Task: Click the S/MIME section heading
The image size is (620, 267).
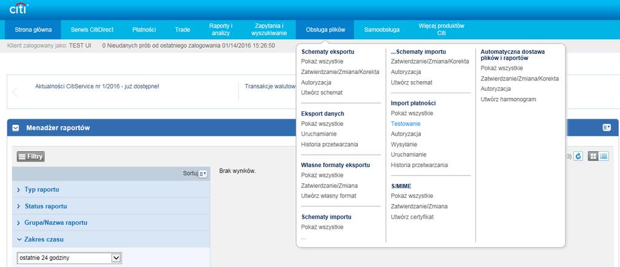Action: [x=401, y=186]
